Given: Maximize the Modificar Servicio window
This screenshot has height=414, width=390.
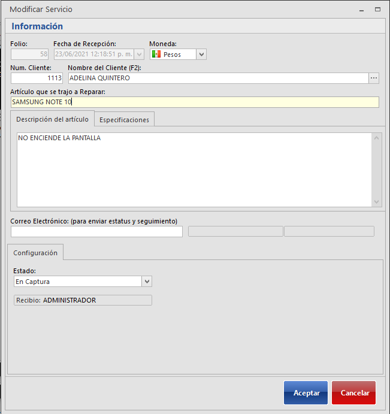Looking at the screenshot, I should (377, 10).
